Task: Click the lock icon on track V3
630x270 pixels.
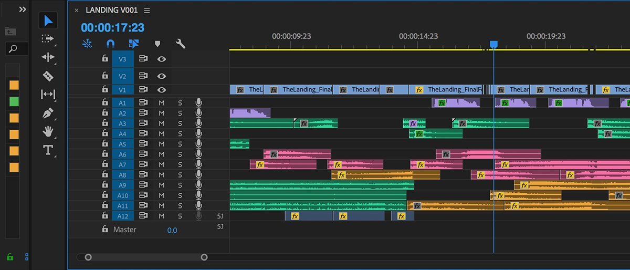Action: tap(105, 59)
